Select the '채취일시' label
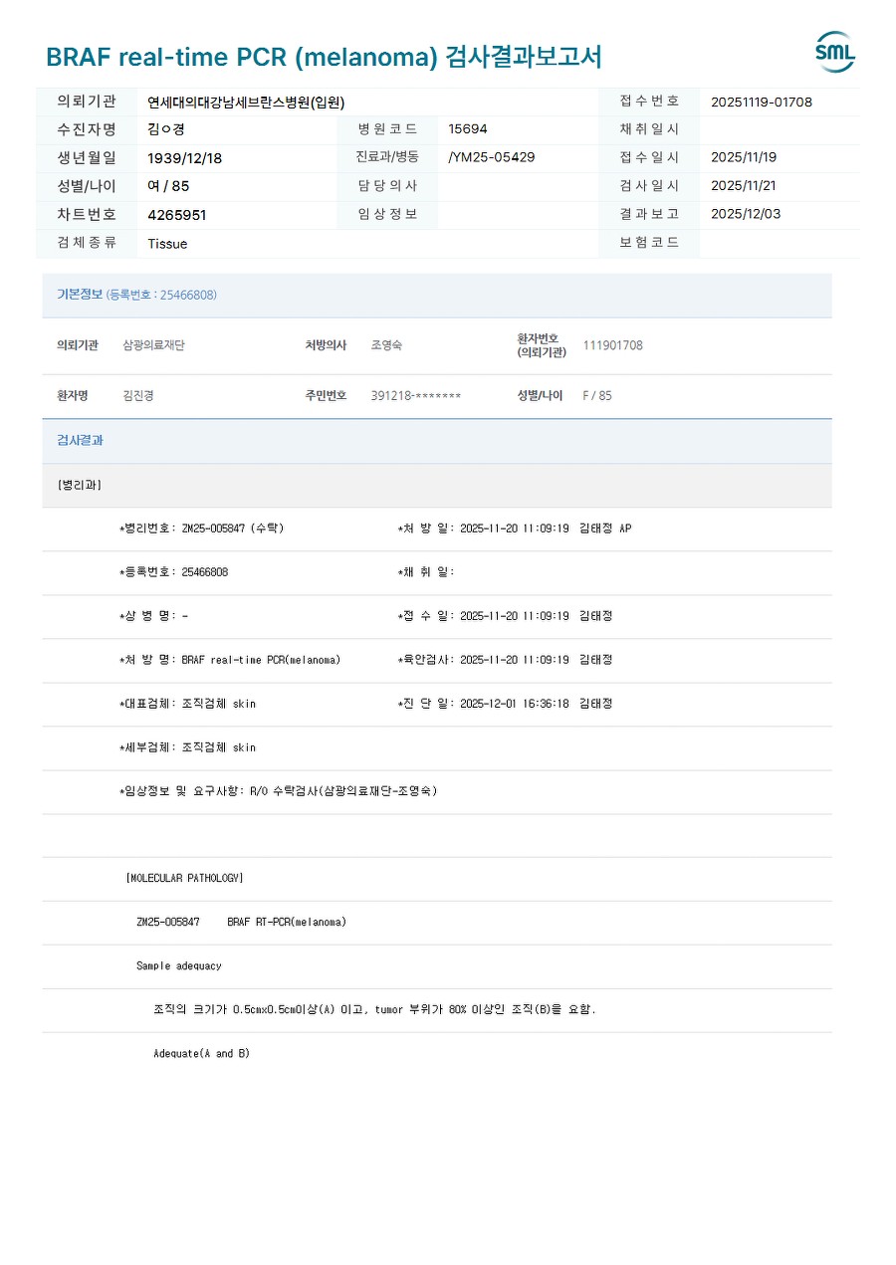The image size is (896, 1265). pyautogui.click(x=649, y=128)
